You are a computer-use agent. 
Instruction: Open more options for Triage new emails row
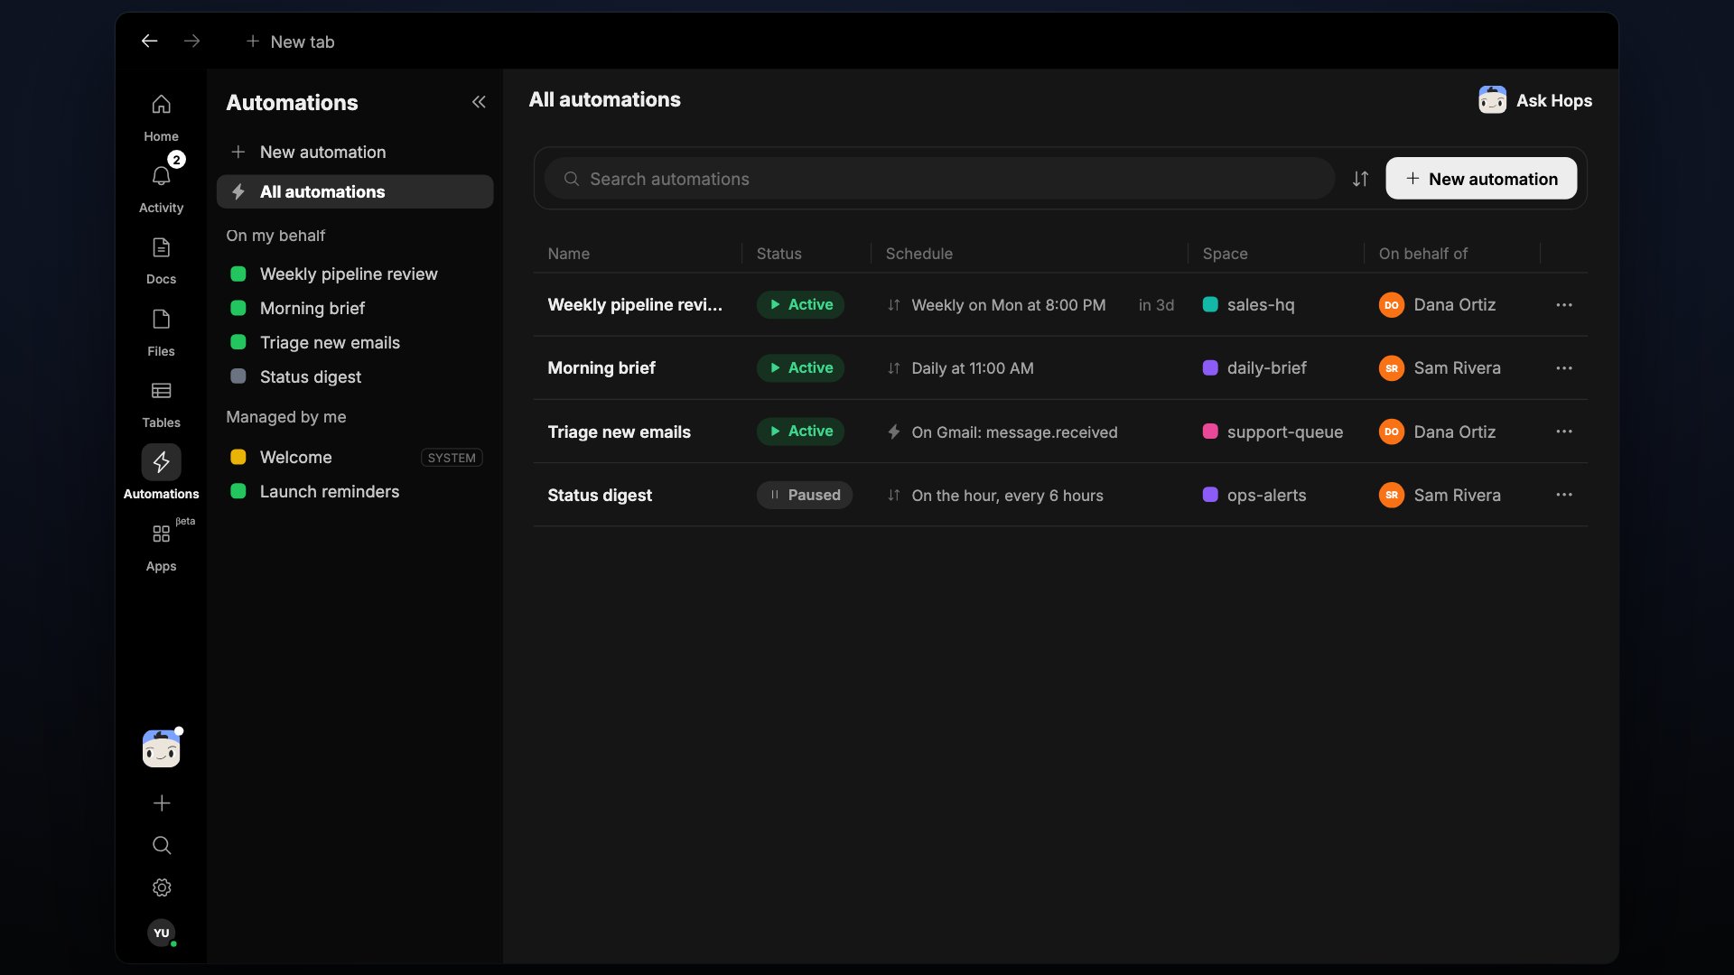[x=1564, y=432]
